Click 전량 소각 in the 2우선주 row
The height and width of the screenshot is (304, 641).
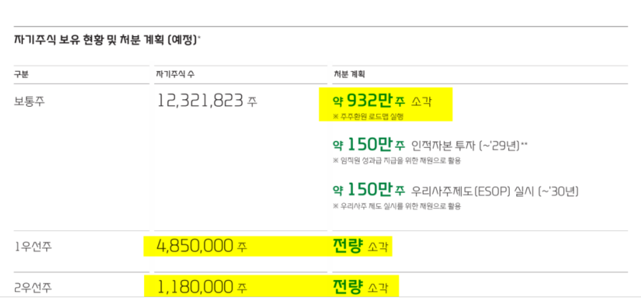click(x=360, y=287)
